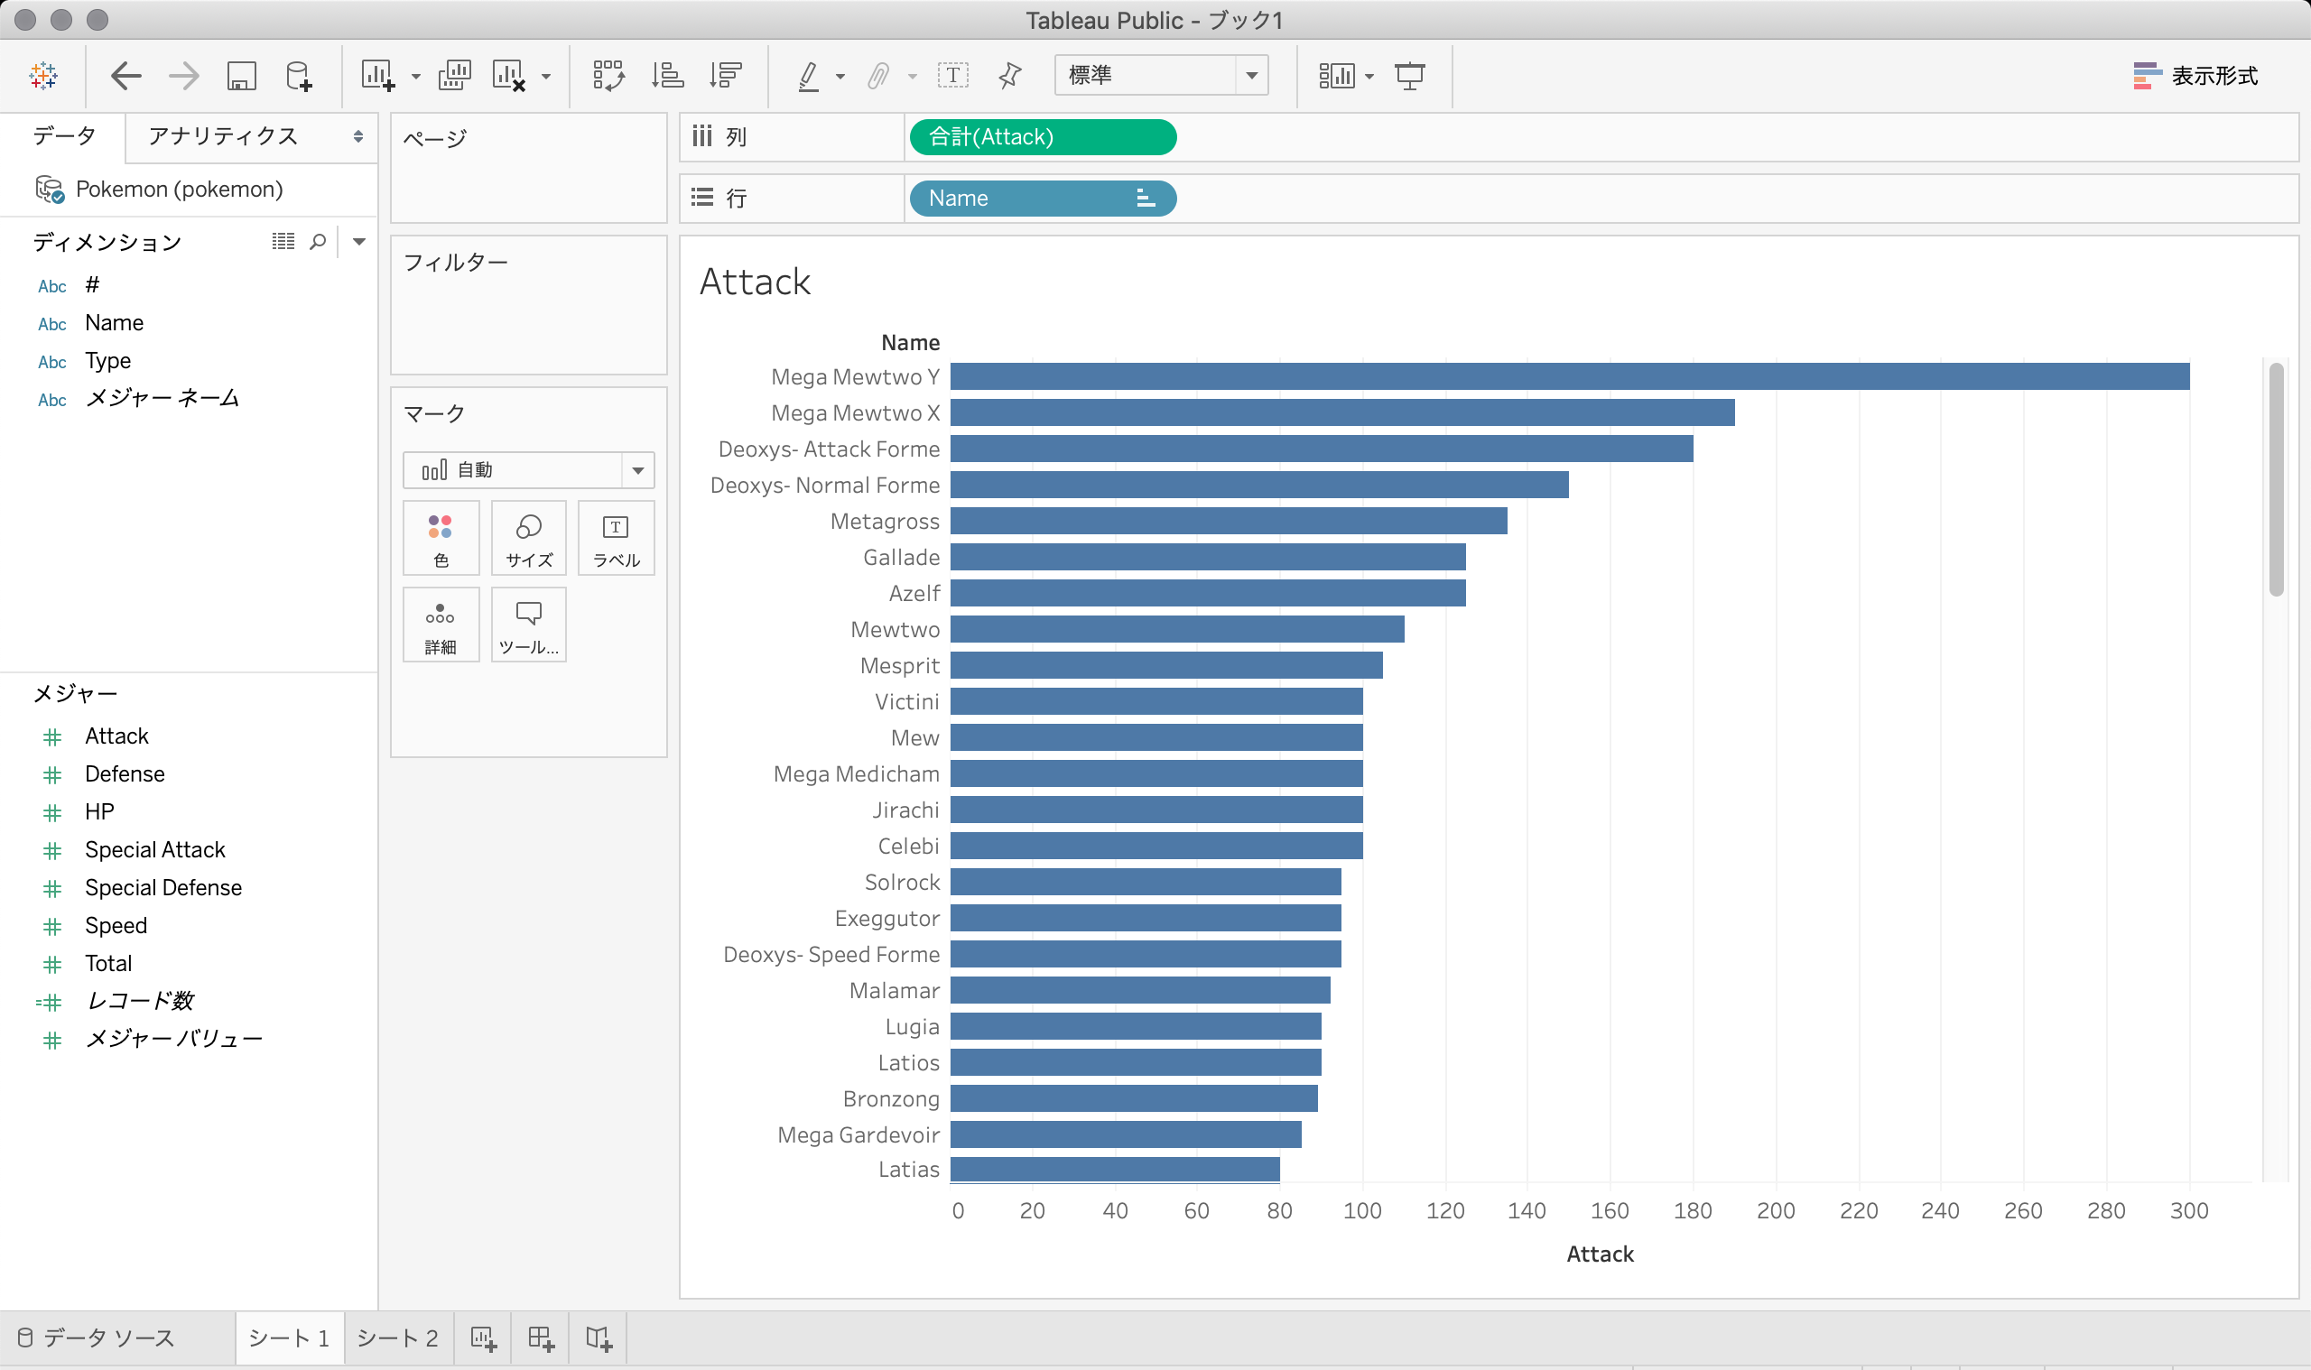Screen dimensions: 2311x1370
Task: Switch to シート 2 tab
Action: click(397, 1338)
